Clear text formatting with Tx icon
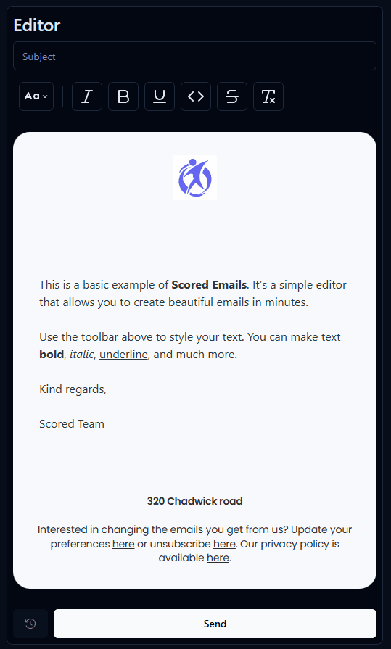 click(x=268, y=96)
